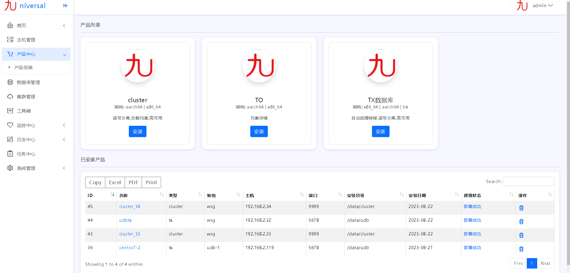Viewport: 570px width, 273px height.
Task: Select the 任务中心 task icon
Action: tap(10, 153)
